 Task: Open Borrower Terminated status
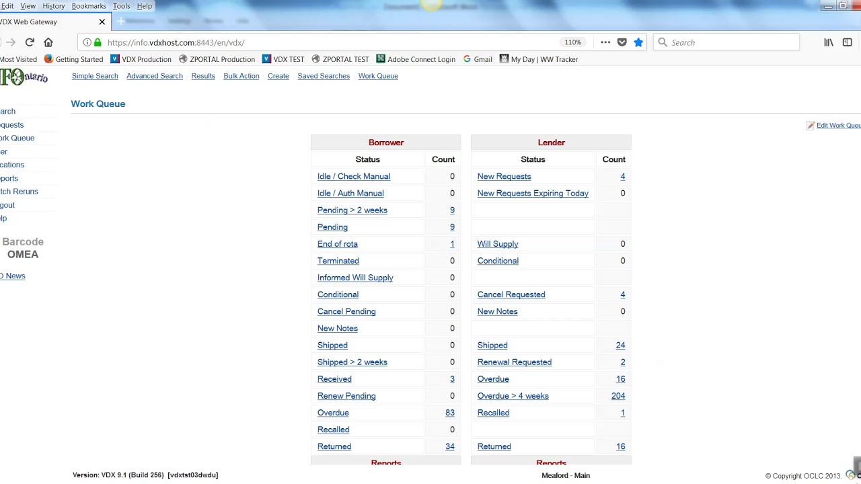pos(338,261)
